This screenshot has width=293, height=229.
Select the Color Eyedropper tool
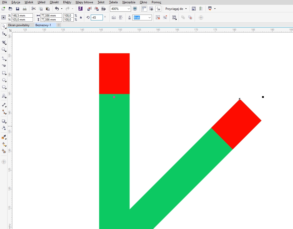[x=4, y=137]
